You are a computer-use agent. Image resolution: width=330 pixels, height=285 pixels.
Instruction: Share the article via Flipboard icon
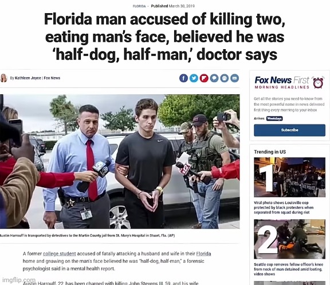click(x=204, y=78)
